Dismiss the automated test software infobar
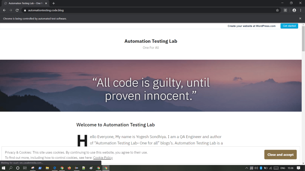305x171 pixels. click(300, 18)
